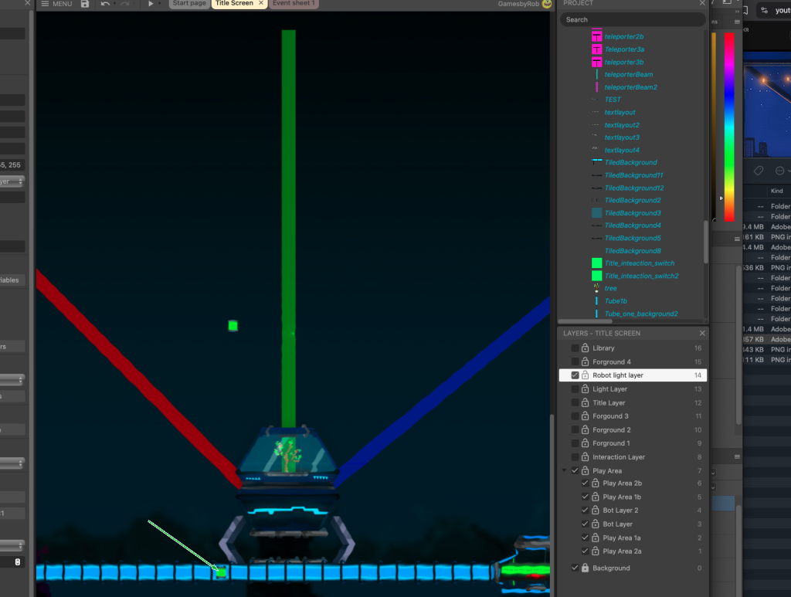Toggle lock icon on Background layer
Image resolution: width=791 pixels, height=597 pixels.
586,568
